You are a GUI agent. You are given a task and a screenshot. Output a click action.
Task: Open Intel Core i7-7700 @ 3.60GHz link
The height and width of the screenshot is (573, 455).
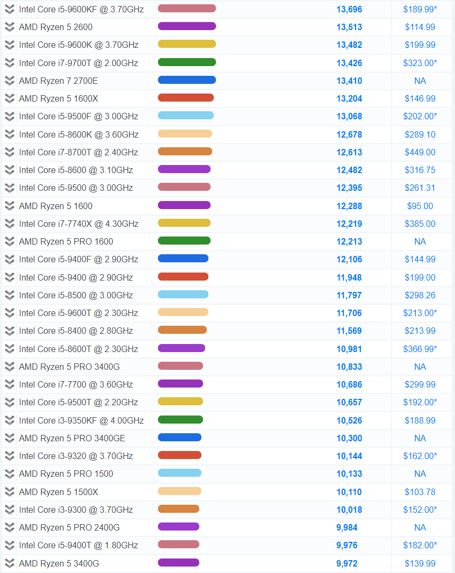(76, 384)
